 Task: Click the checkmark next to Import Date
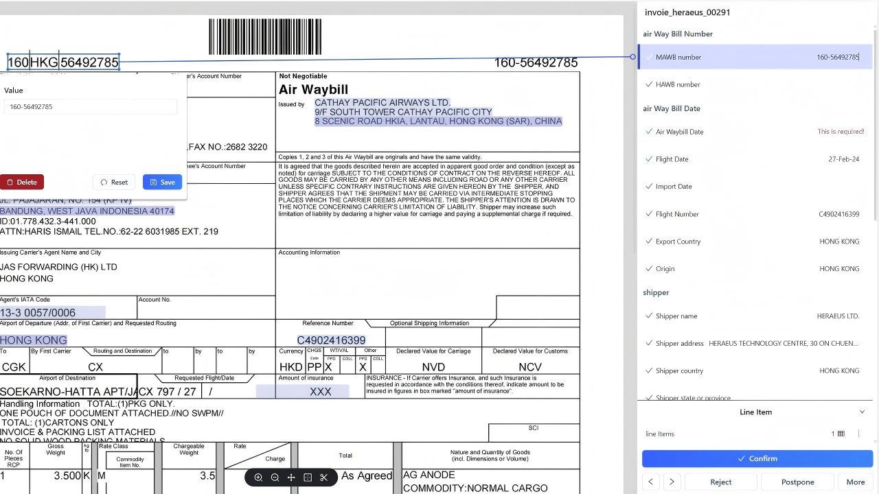649,187
